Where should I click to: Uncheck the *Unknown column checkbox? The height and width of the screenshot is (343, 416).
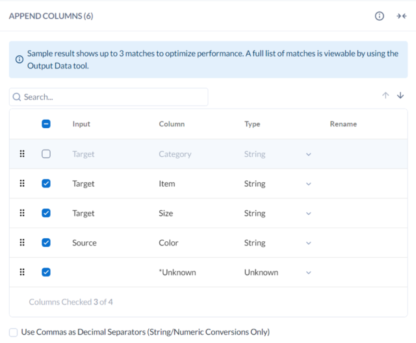point(46,272)
